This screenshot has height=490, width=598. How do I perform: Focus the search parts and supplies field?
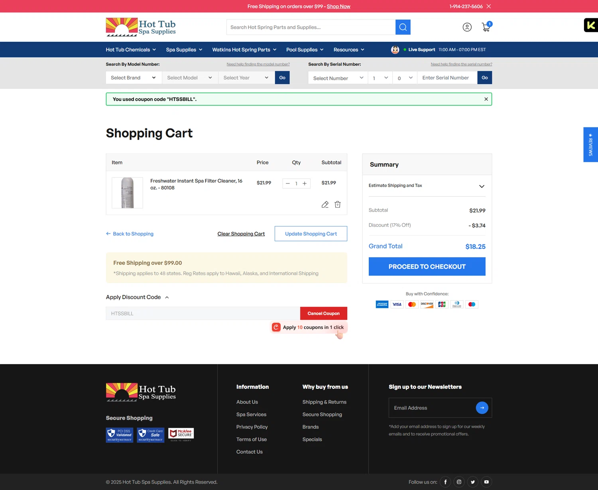tap(311, 27)
